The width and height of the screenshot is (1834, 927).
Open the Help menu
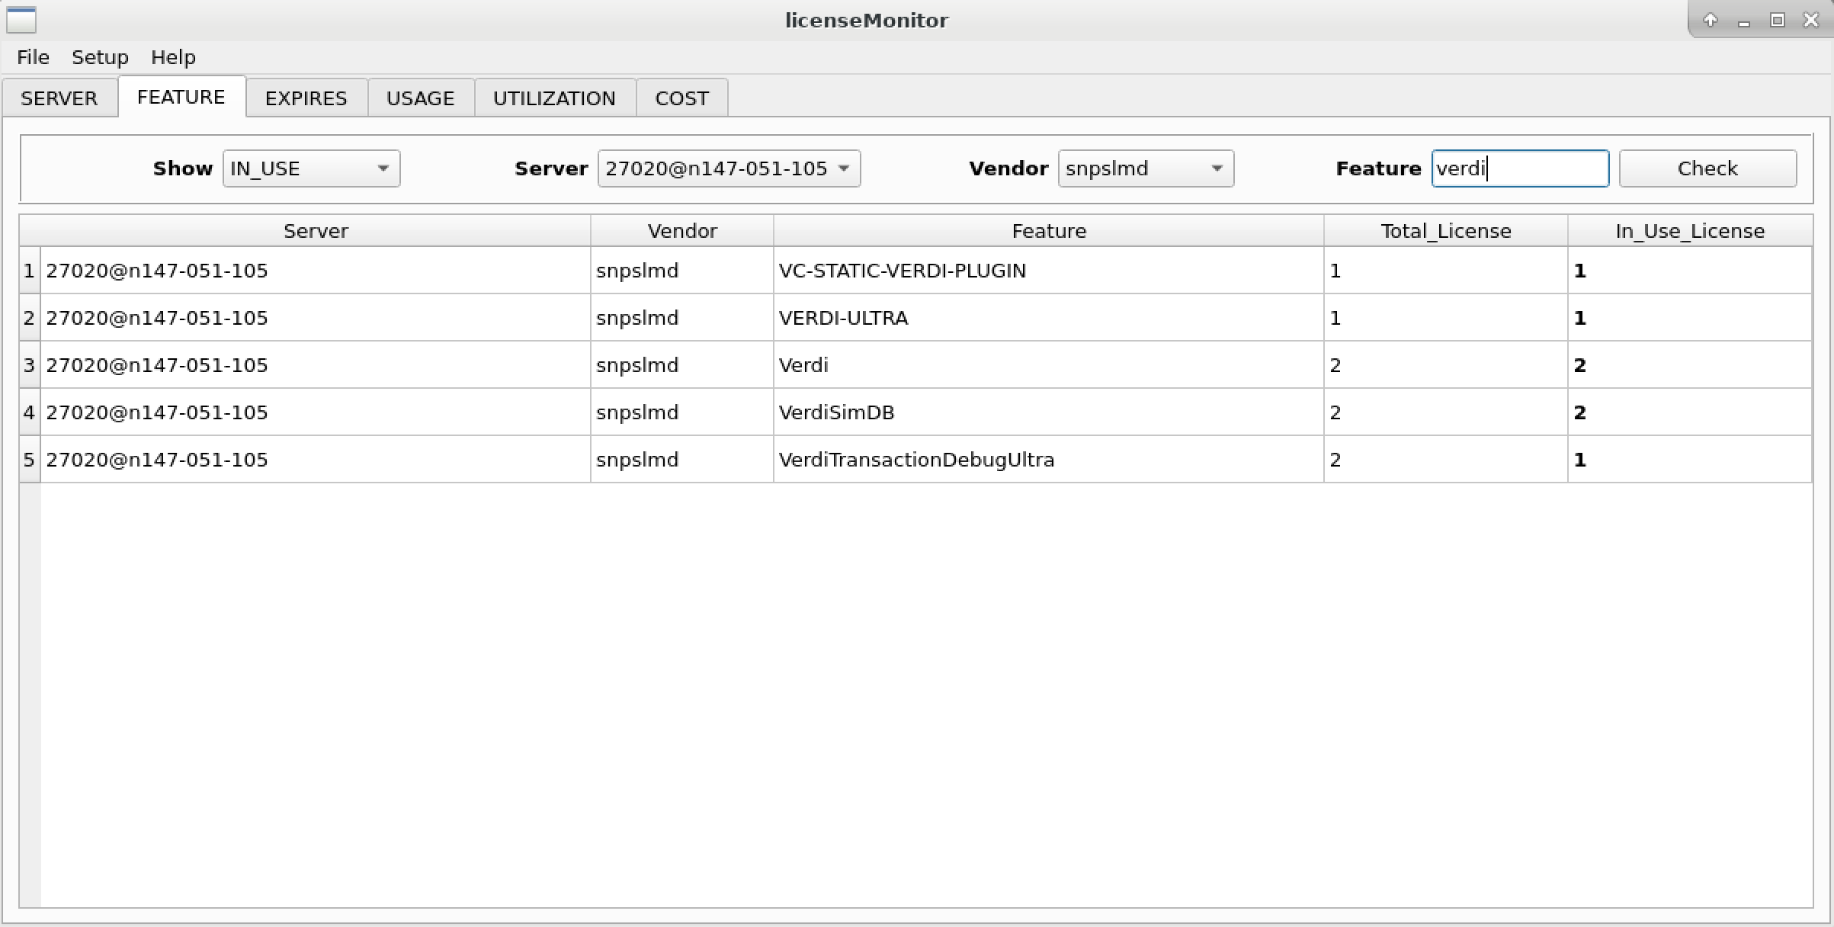173,57
